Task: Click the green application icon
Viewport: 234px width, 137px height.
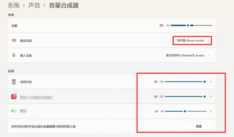Action: tap(14, 111)
